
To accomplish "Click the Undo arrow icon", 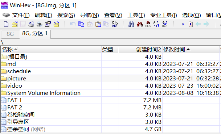I will click(x=73, y=24).
